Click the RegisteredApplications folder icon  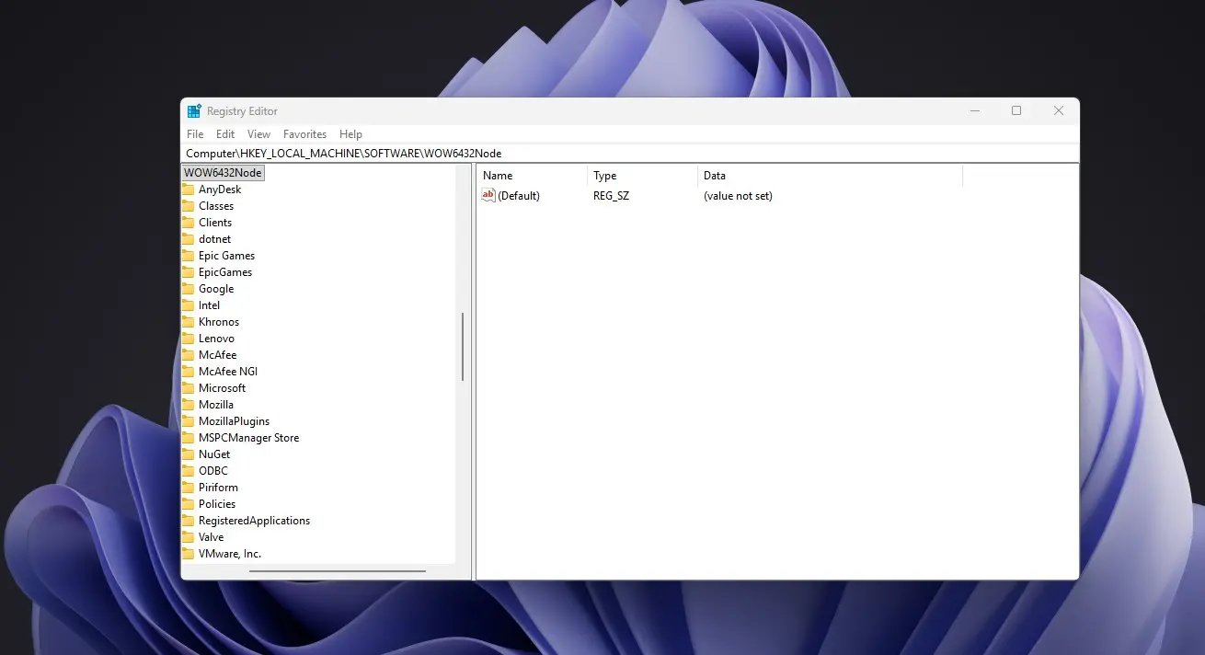(x=188, y=521)
